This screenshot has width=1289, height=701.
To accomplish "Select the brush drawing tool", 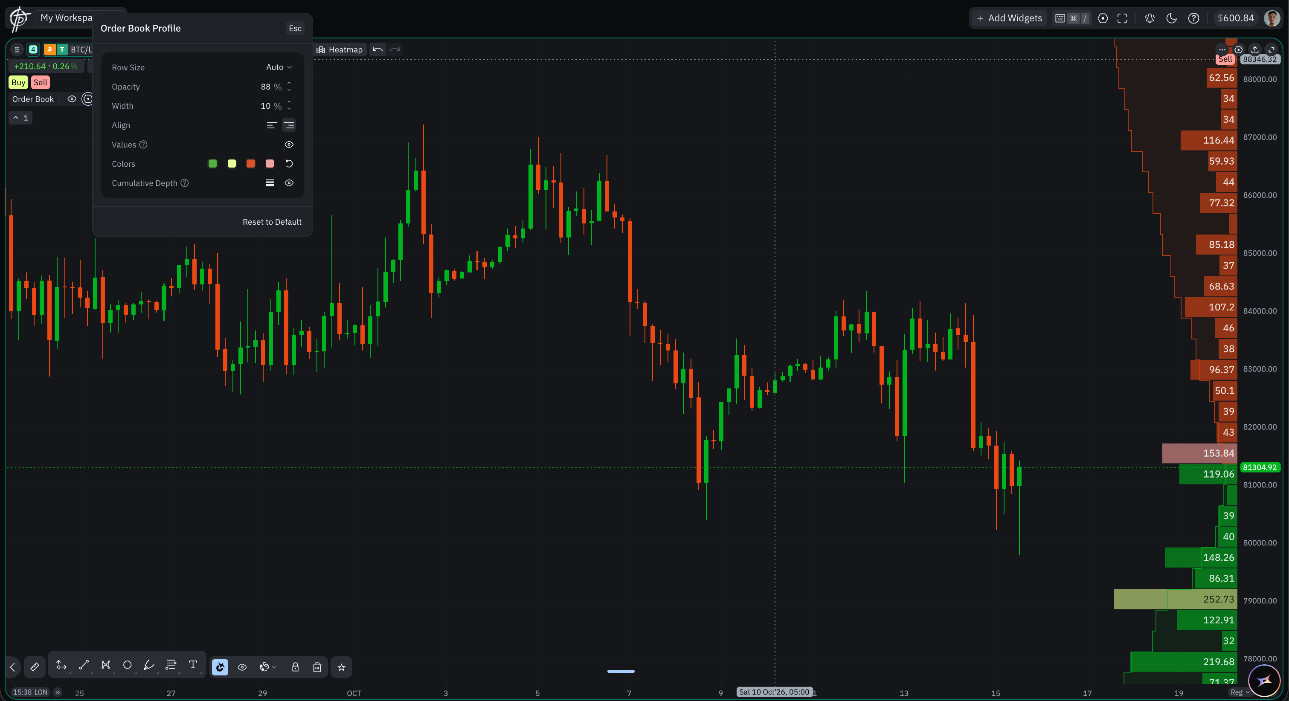I will pyautogui.click(x=149, y=665).
